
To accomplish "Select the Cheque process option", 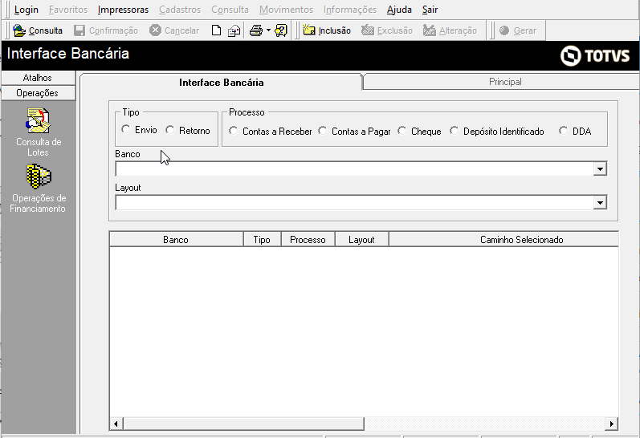I will pos(402,131).
